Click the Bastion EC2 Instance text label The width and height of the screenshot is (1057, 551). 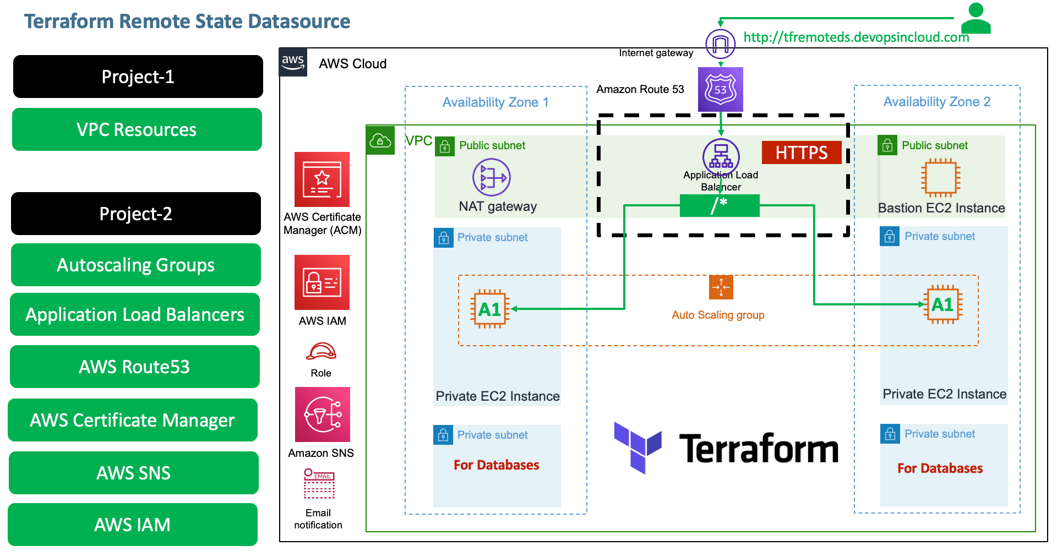click(941, 208)
